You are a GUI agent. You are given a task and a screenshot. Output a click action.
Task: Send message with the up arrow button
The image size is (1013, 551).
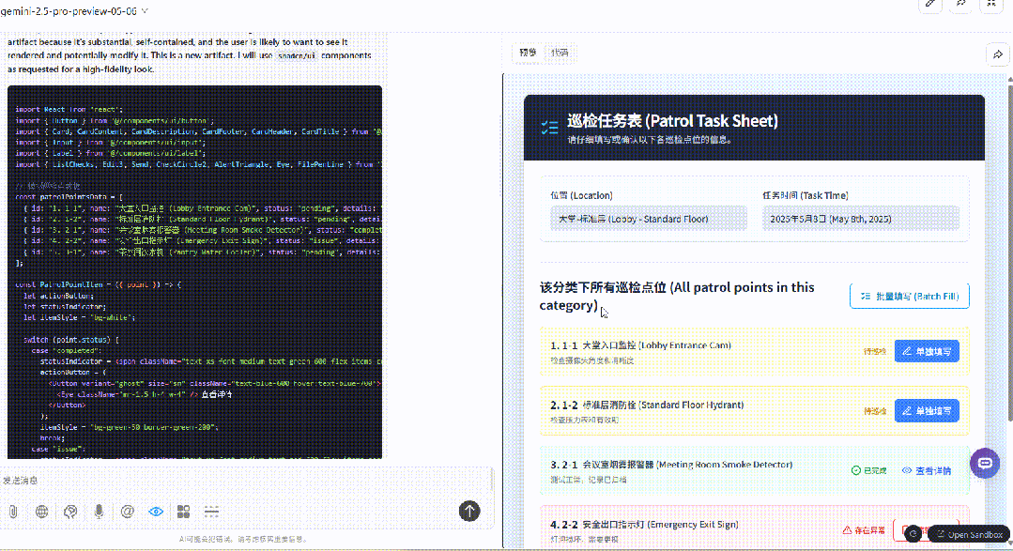tap(469, 511)
